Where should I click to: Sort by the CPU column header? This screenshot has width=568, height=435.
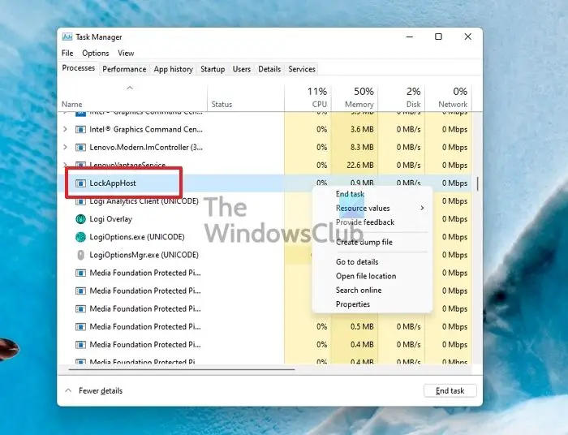click(308, 98)
